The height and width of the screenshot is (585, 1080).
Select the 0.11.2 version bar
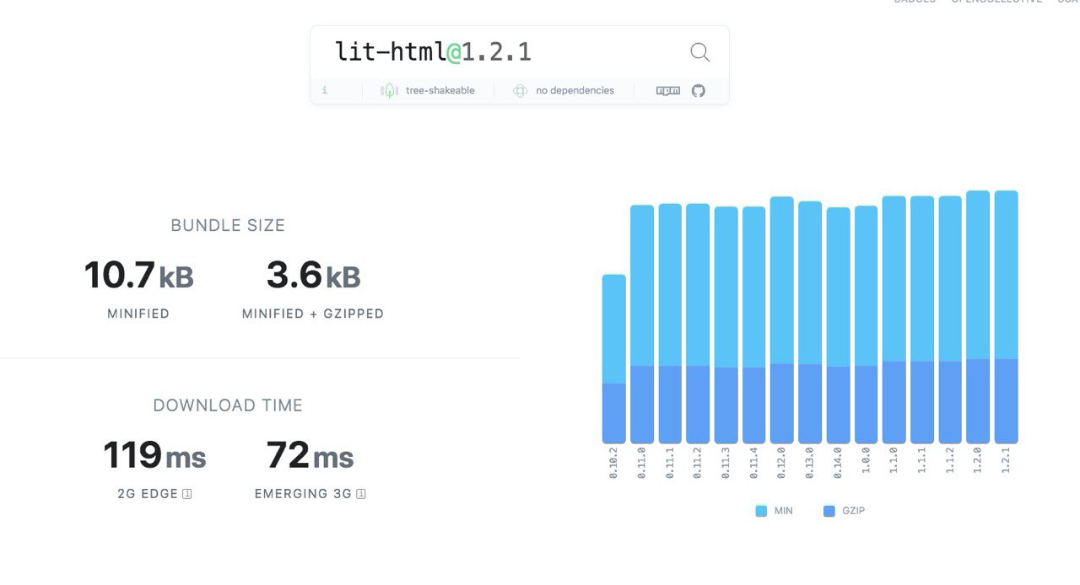(698, 324)
